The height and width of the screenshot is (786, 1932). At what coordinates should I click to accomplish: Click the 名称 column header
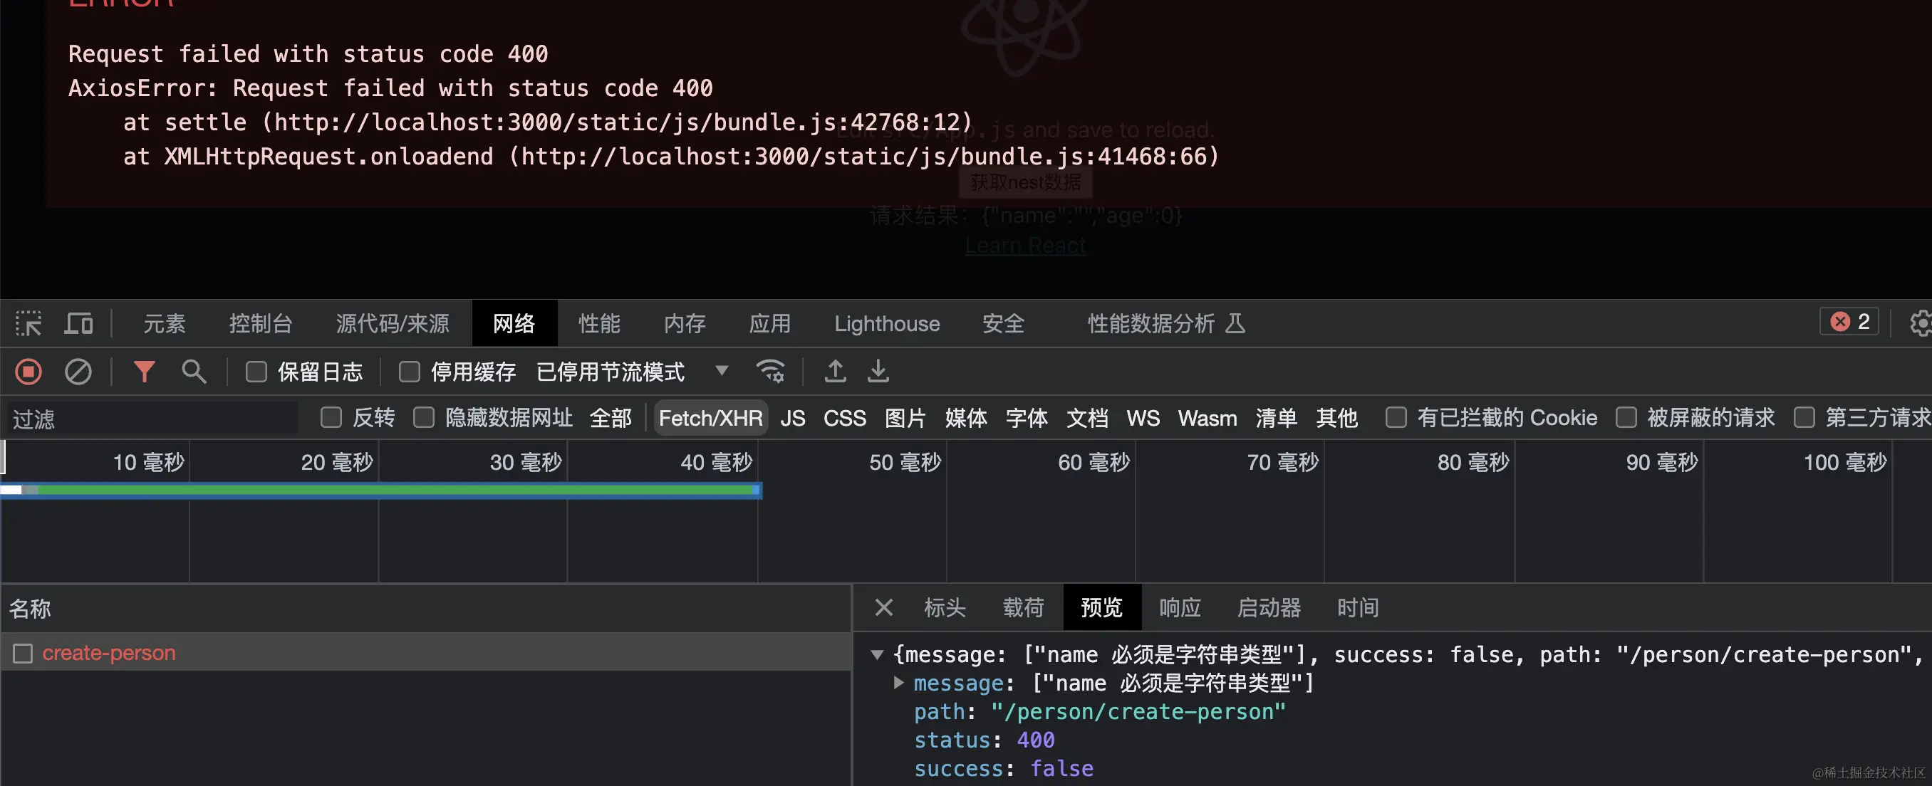pos(425,608)
